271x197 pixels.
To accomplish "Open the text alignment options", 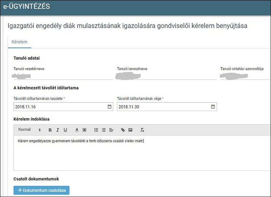I will [111, 130].
